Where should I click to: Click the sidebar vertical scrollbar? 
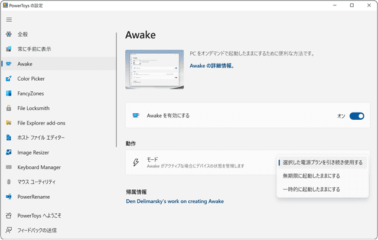pyautogui.click(x=116, y=90)
